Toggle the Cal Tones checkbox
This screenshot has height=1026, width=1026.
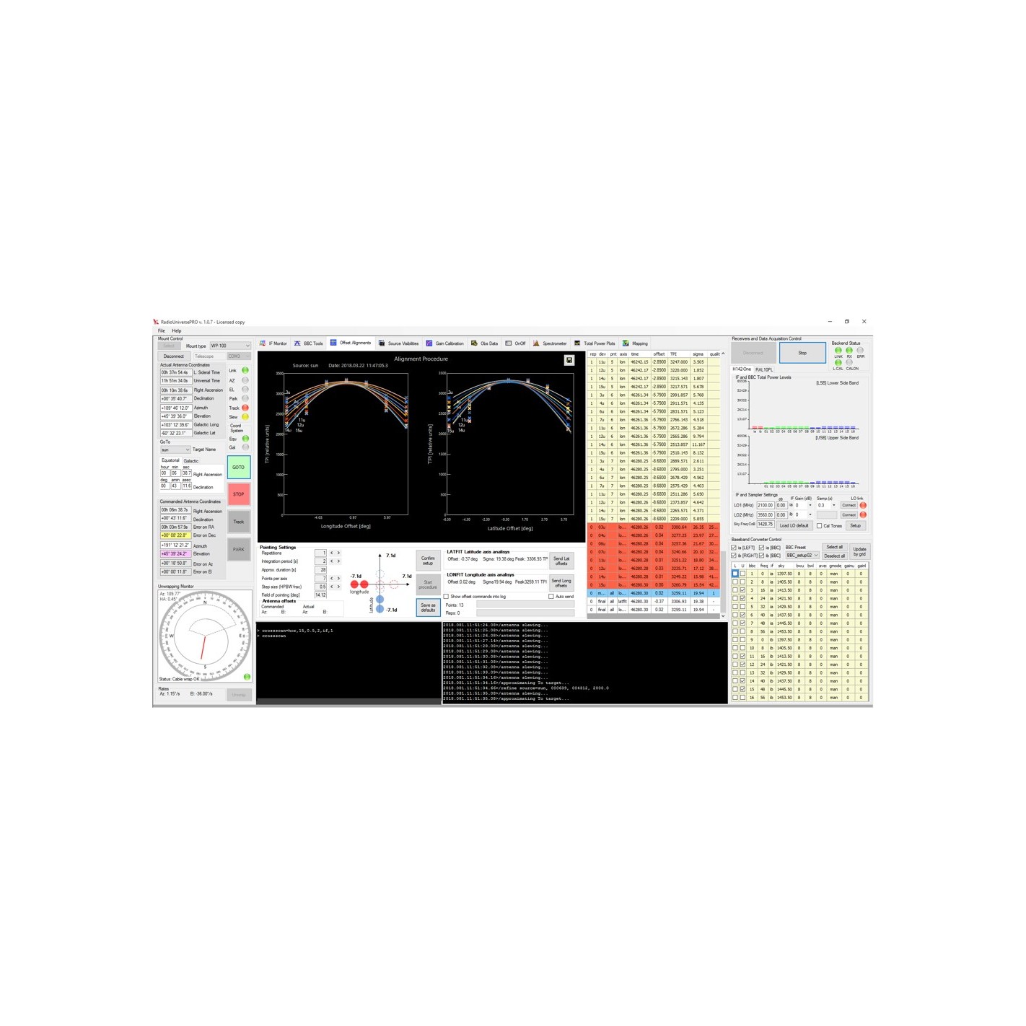[x=819, y=526]
